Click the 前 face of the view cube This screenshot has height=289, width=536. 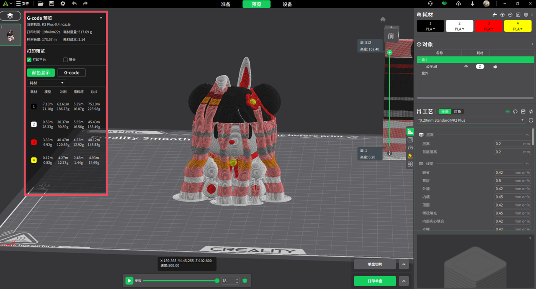[391, 36]
